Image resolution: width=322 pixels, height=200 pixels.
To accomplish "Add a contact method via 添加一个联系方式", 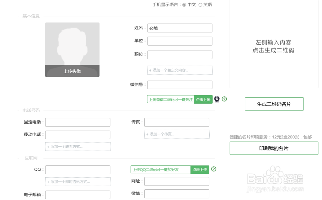I will (78, 146).
